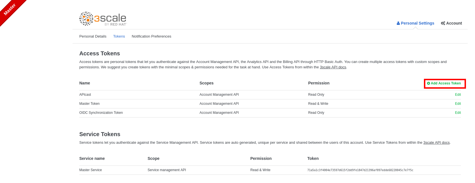This screenshot has width=475, height=183.
Task: Click the green plus icon for adding a token
Action: click(428, 83)
